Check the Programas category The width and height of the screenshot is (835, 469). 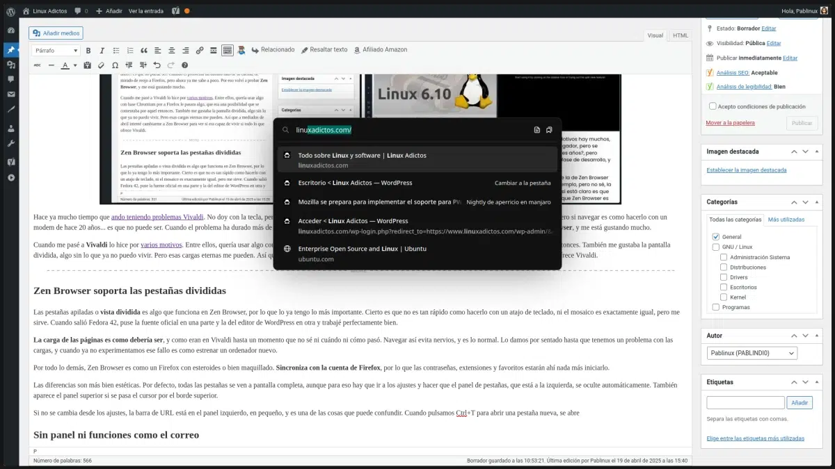tap(716, 307)
